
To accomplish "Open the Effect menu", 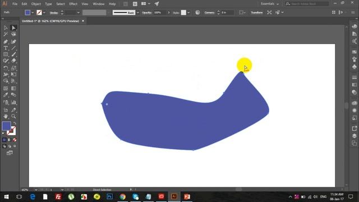I will [x=73, y=4].
